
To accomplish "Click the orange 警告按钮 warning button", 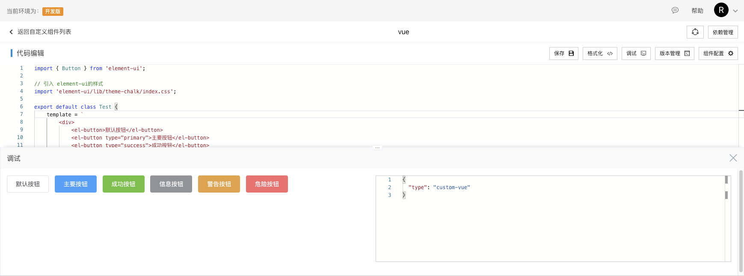I will 219,184.
